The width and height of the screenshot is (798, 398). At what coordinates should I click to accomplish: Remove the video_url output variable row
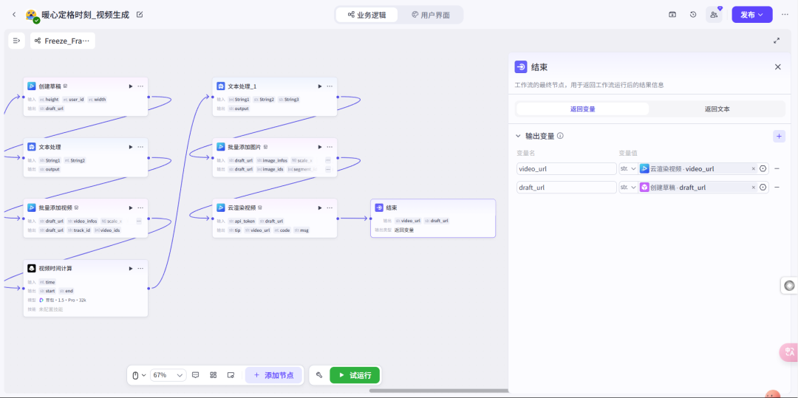click(777, 168)
